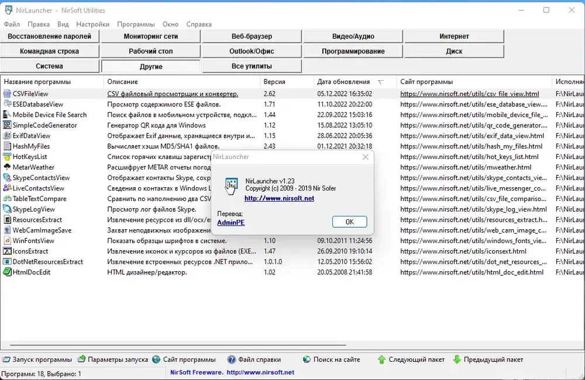
Task: Open the Настройки menu
Action: tap(92, 25)
